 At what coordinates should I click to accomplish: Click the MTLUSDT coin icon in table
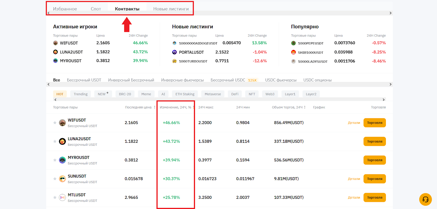coord(62,198)
